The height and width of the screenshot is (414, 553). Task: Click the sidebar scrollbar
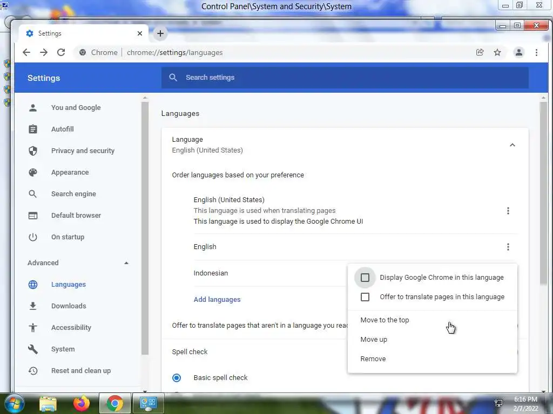click(145, 228)
